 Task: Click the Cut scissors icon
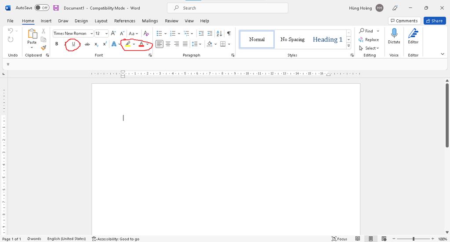click(44, 31)
